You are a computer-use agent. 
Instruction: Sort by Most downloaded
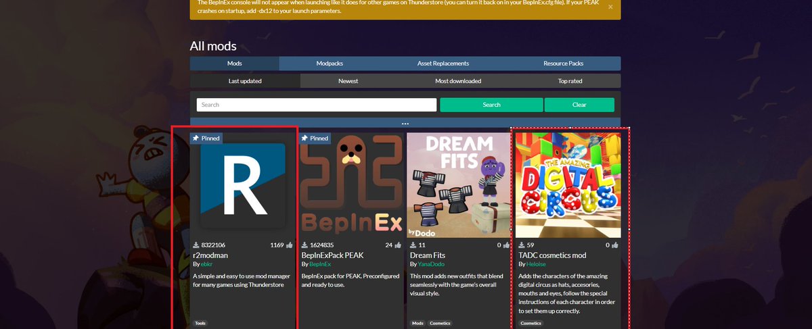[458, 81]
